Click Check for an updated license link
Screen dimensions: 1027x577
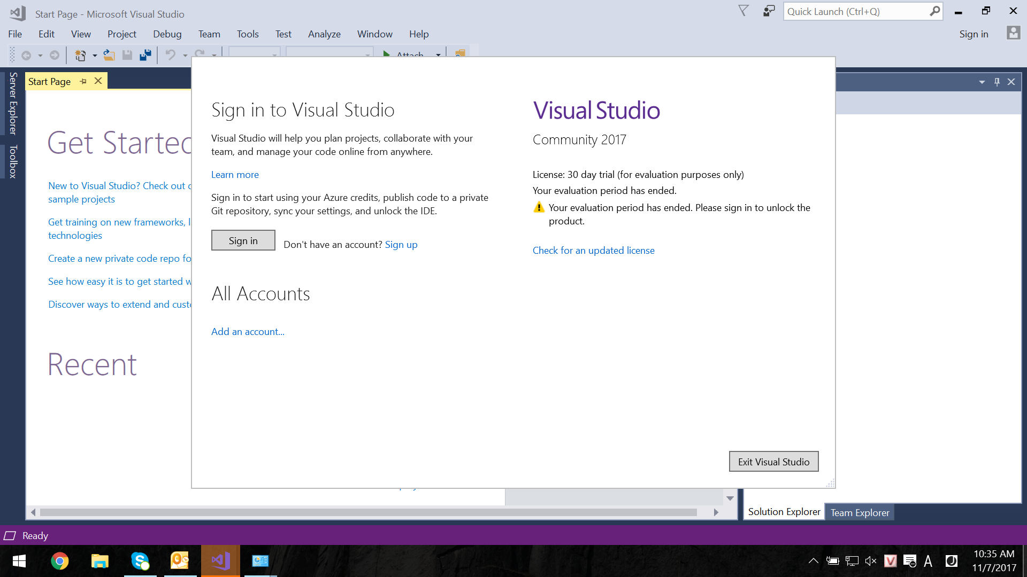593,251
